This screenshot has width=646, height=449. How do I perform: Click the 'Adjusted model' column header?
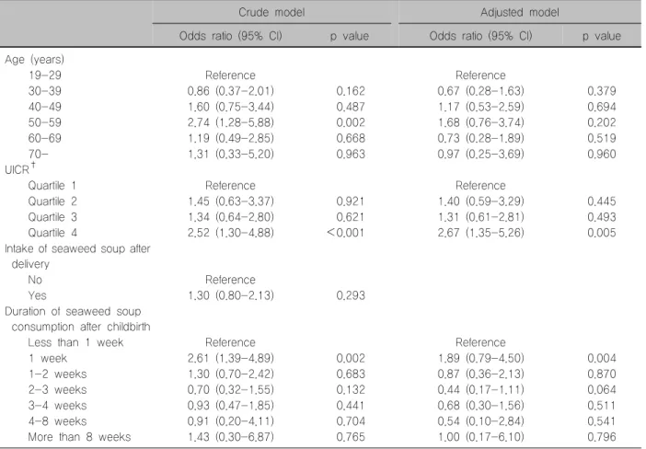520,12
